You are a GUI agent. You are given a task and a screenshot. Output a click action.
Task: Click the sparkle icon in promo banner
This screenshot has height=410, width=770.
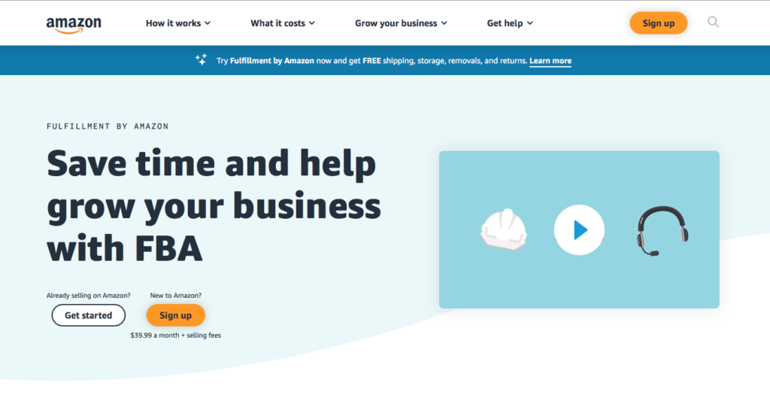point(201,60)
